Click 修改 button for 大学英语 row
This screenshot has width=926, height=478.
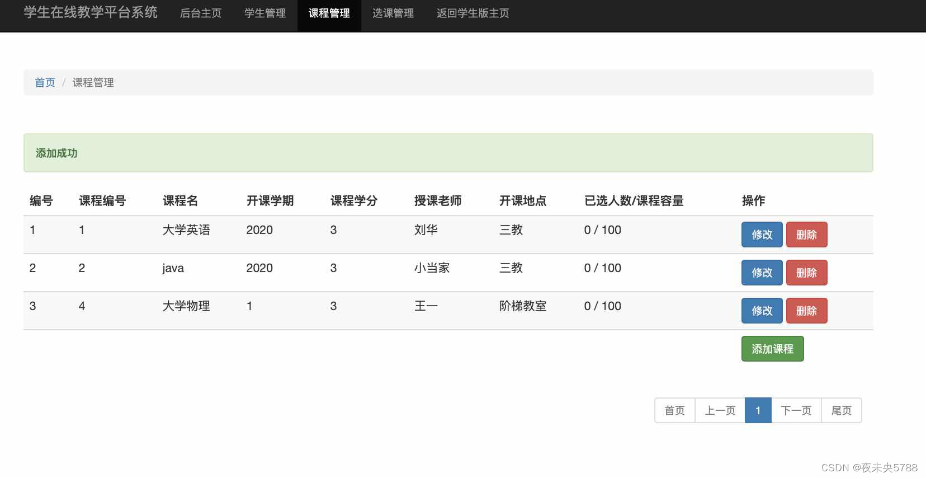[x=762, y=235]
